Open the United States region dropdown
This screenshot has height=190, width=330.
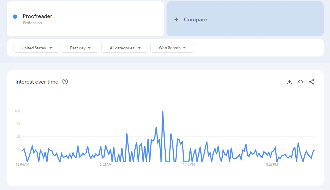36,48
